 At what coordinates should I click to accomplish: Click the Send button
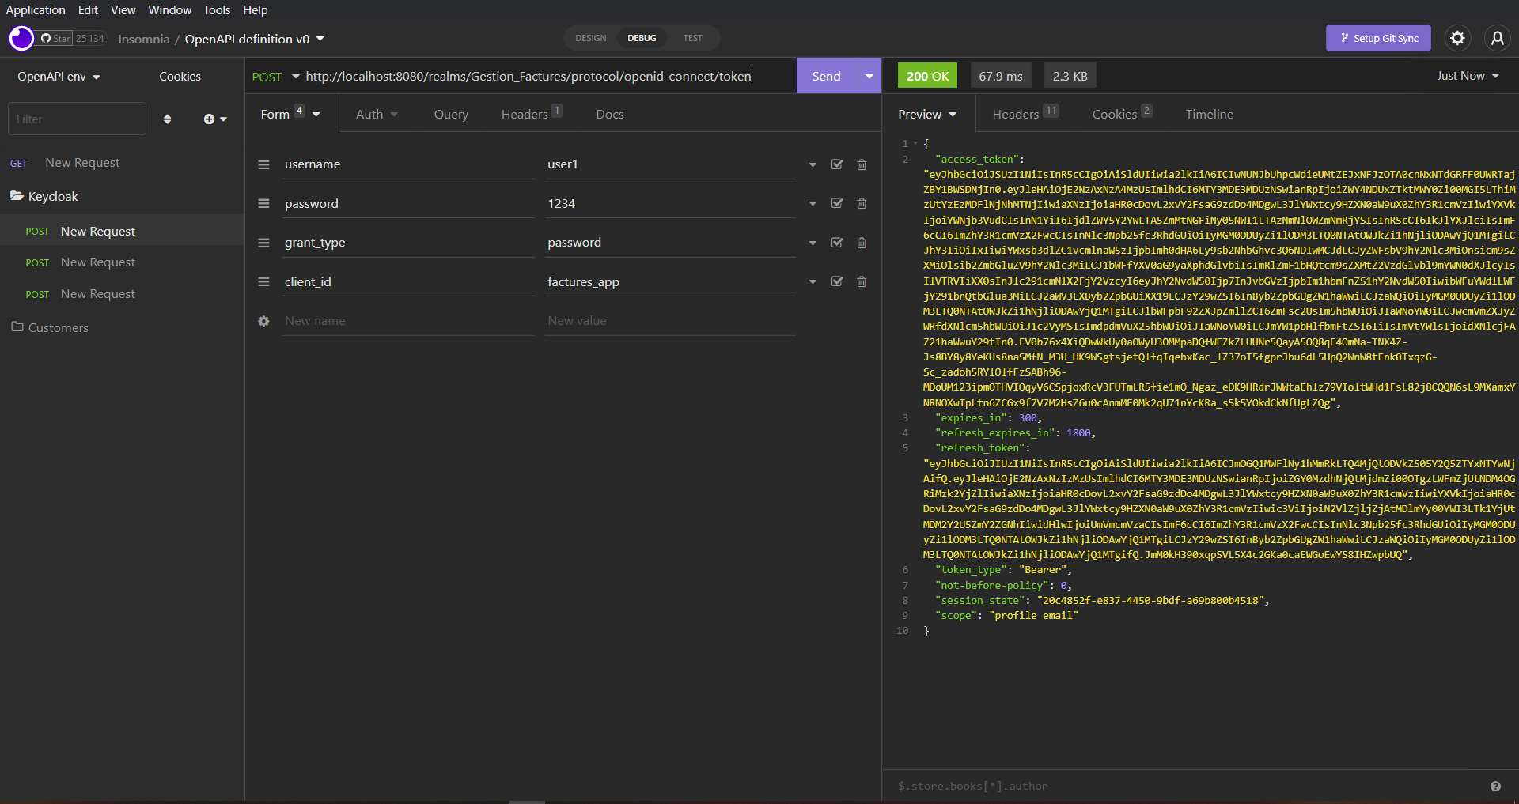[826, 76]
